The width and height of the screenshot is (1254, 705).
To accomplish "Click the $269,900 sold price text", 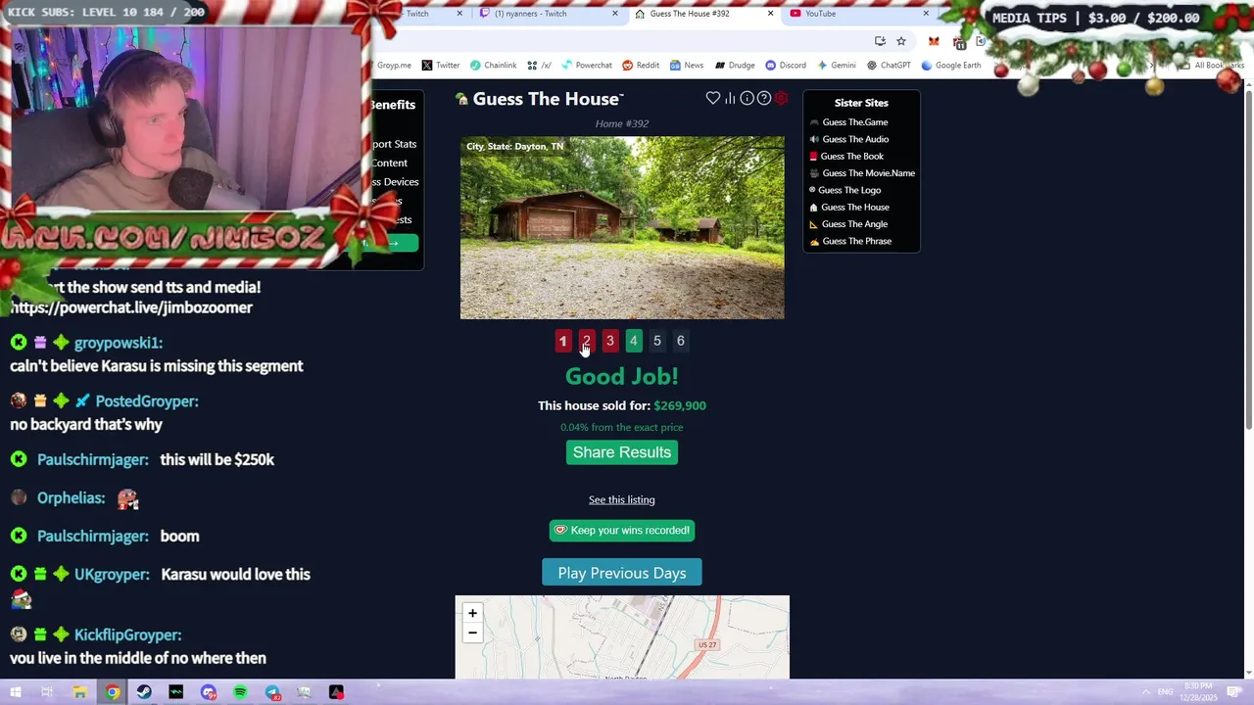I will tap(680, 405).
